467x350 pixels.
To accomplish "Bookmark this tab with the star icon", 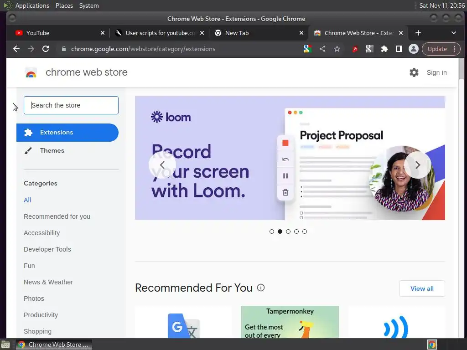I will point(337,49).
